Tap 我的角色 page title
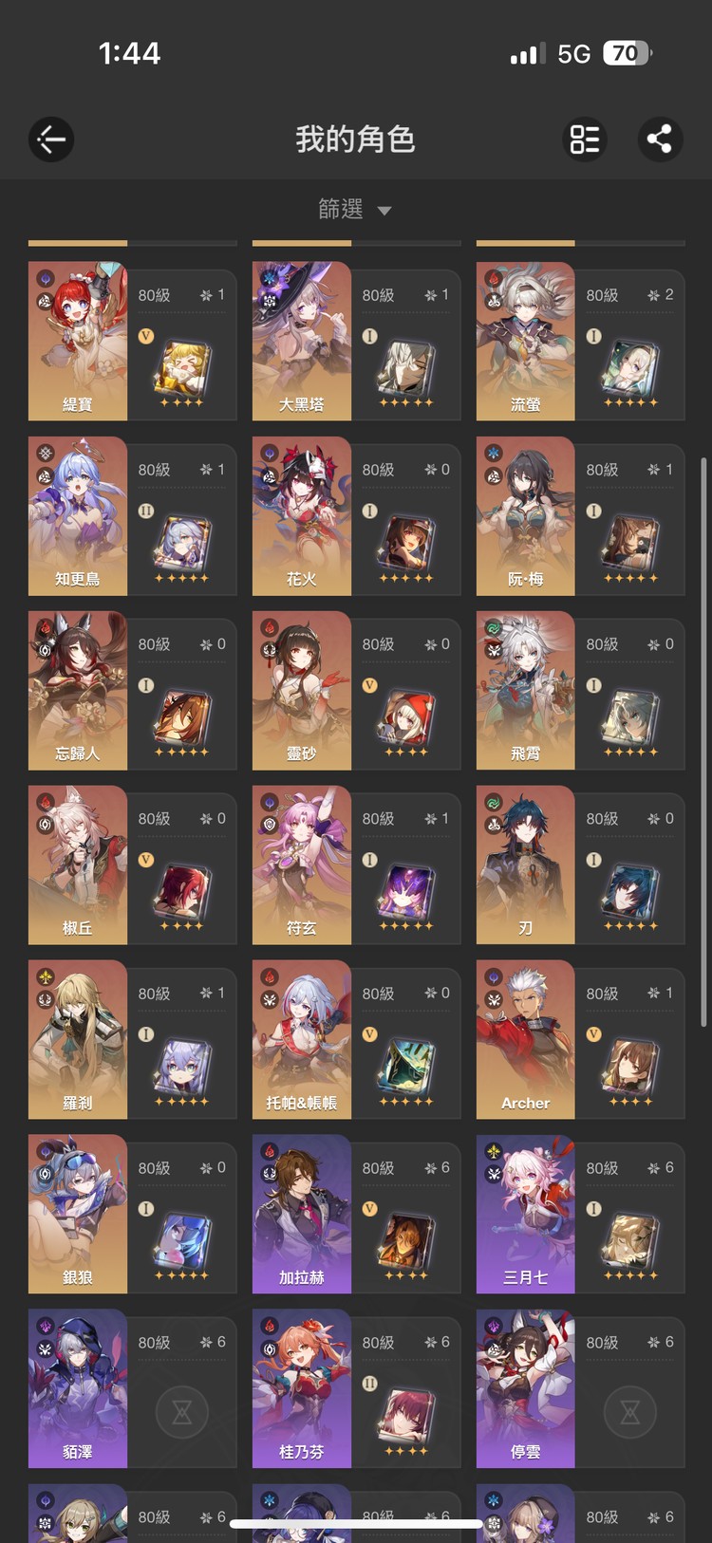712x1543 pixels. (355, 139)
